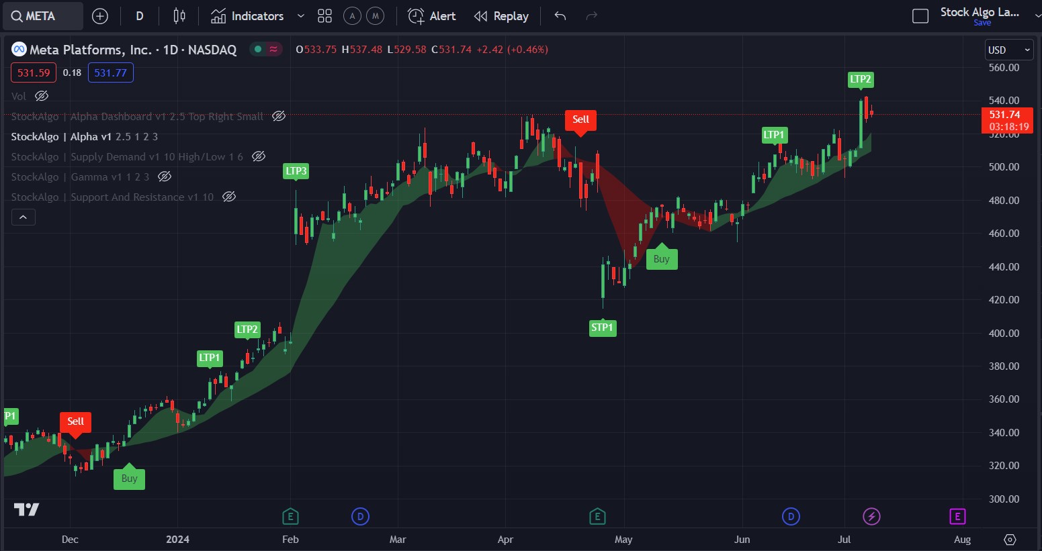Image resolution: width=1042 pixels, height=551 pixels.
Task: Click the LTP1 label in January
Action: pyautogui.click(x=210, y=358)
